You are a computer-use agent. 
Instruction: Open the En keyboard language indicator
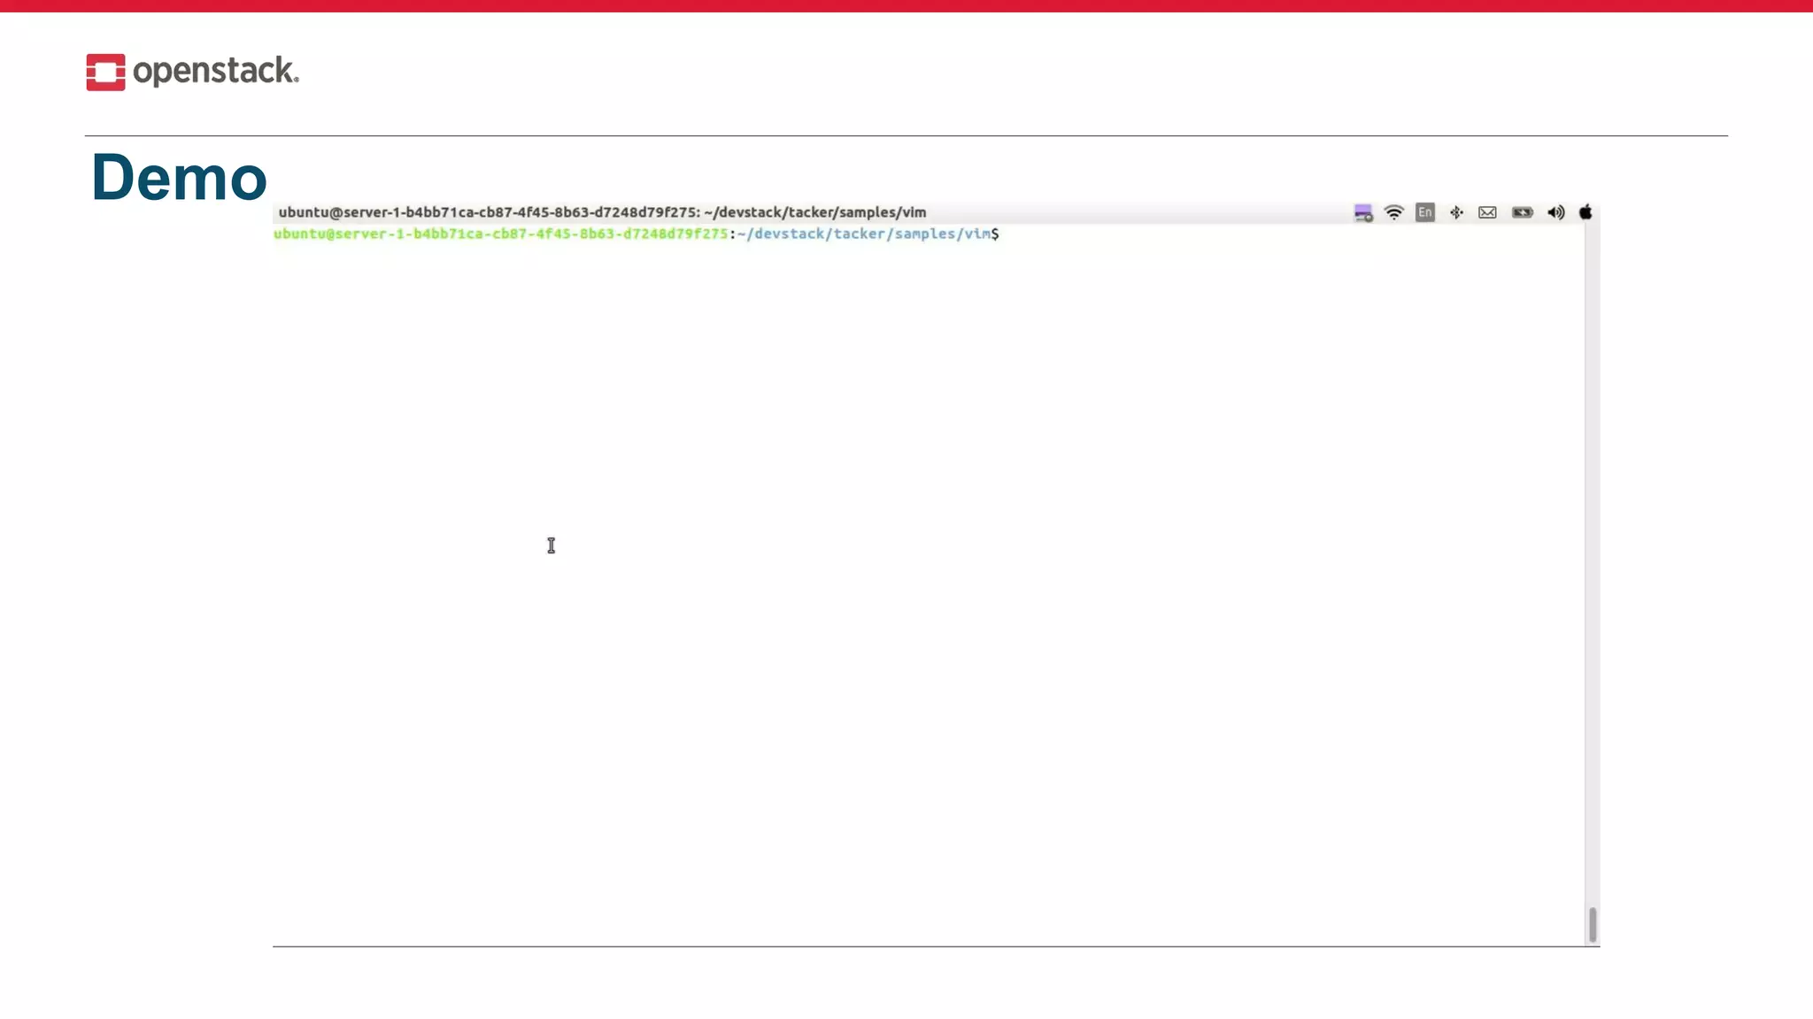click(1424, 212)
